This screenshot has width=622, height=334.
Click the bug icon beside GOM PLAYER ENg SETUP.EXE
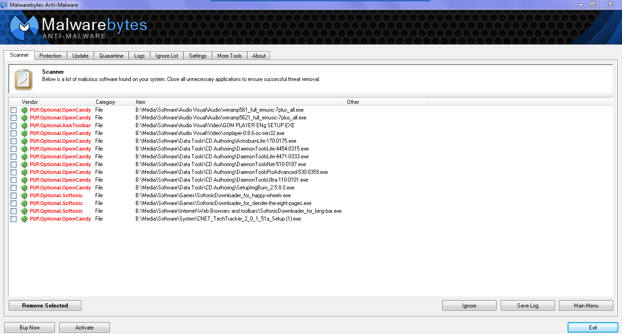coord(24,125)
